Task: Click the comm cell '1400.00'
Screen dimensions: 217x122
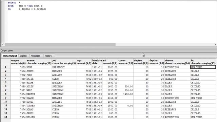Action: [x=126, y=94]
